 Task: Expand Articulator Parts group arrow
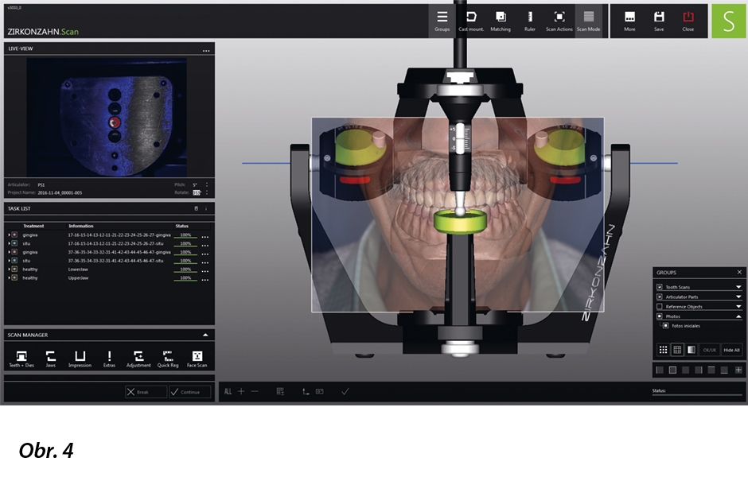pyautogui.click(x=738, y=297)
